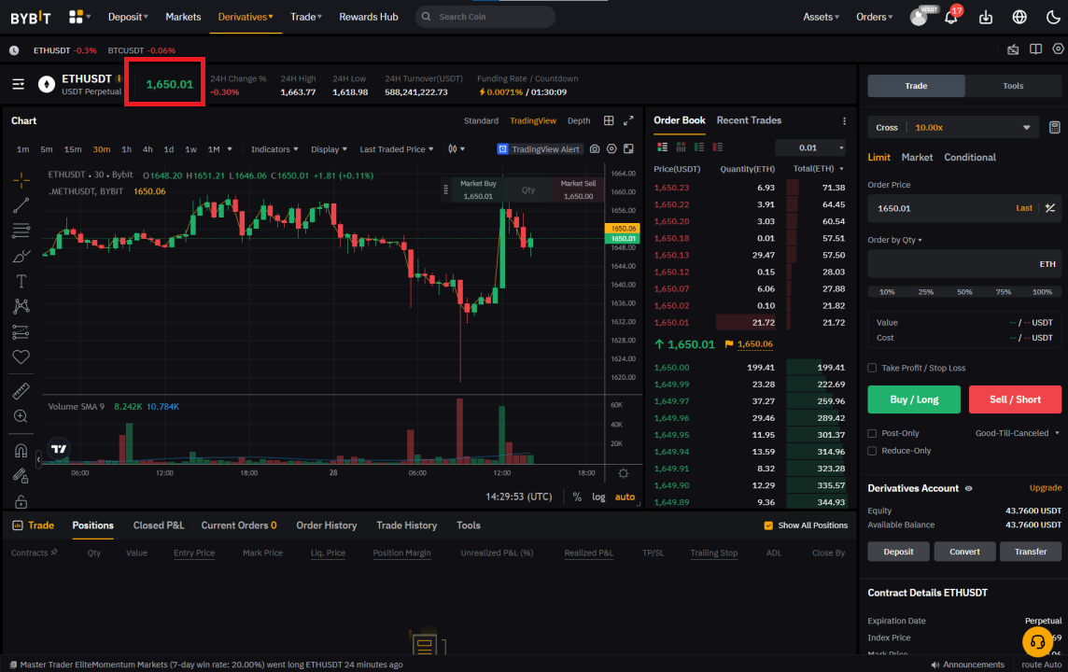Tick the Take Profit / Stop Loss checkbox
Image resolution: width=1068 pixels, height=672 pixels.
click(x=872, y=368)
